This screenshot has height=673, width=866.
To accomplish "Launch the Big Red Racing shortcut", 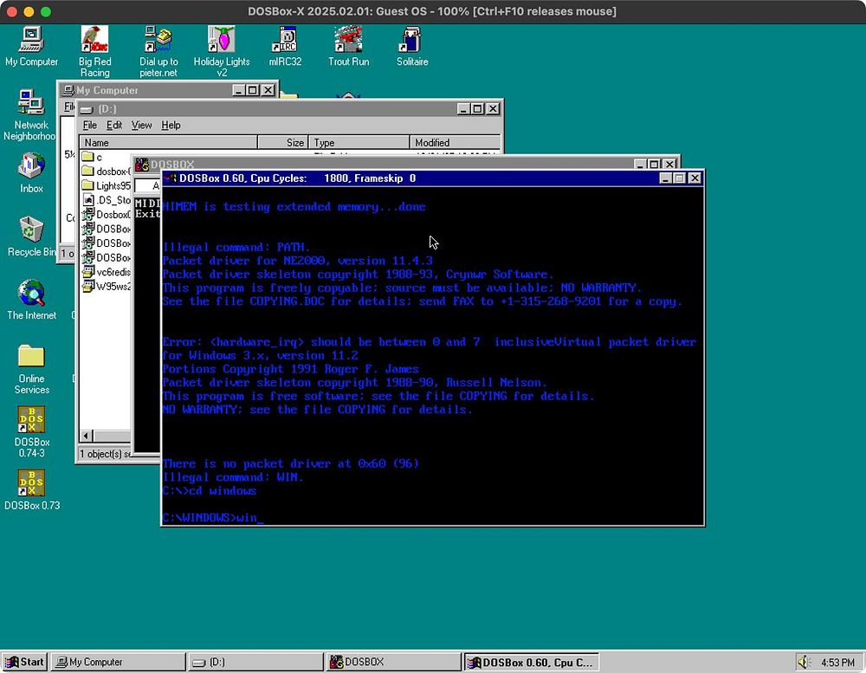I will coord(94,40).
